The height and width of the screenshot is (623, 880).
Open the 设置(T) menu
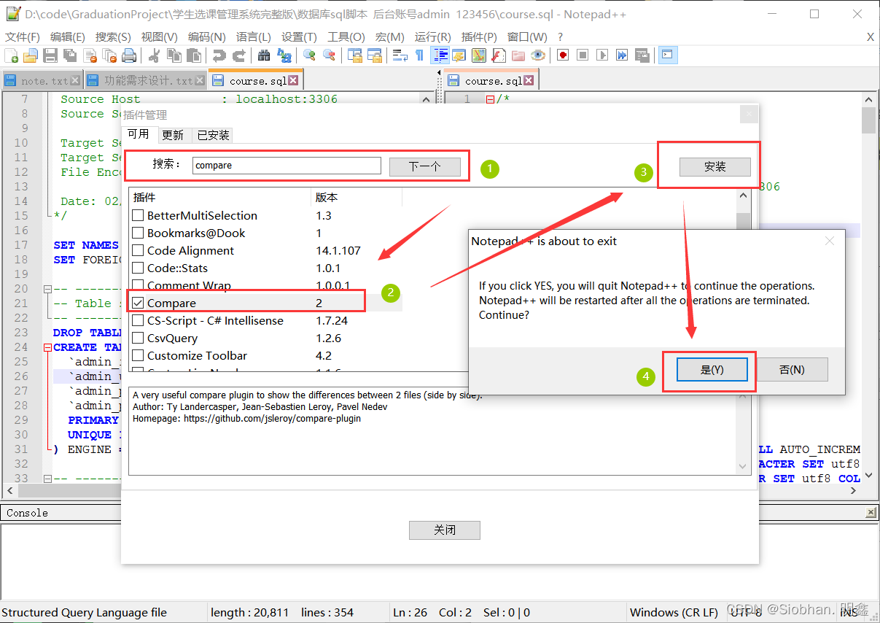coord(299,36)
